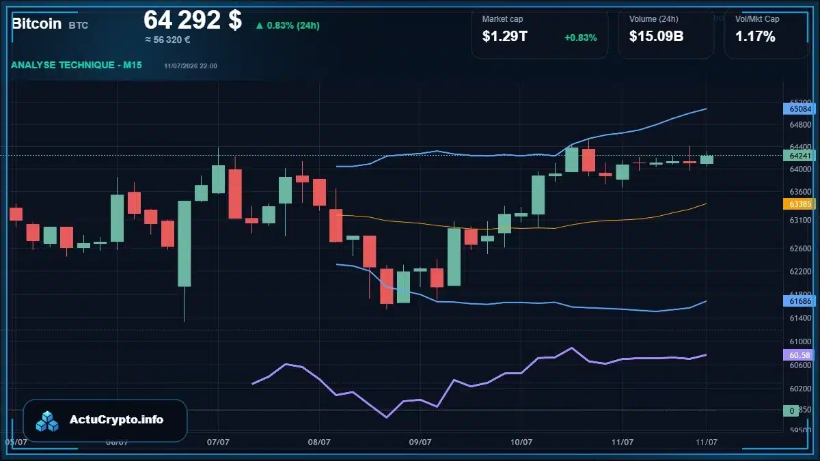Viewport: 820px width, 461px height.
Task: Click the 10/07 date axis label
Action: (x=521, y=442)
